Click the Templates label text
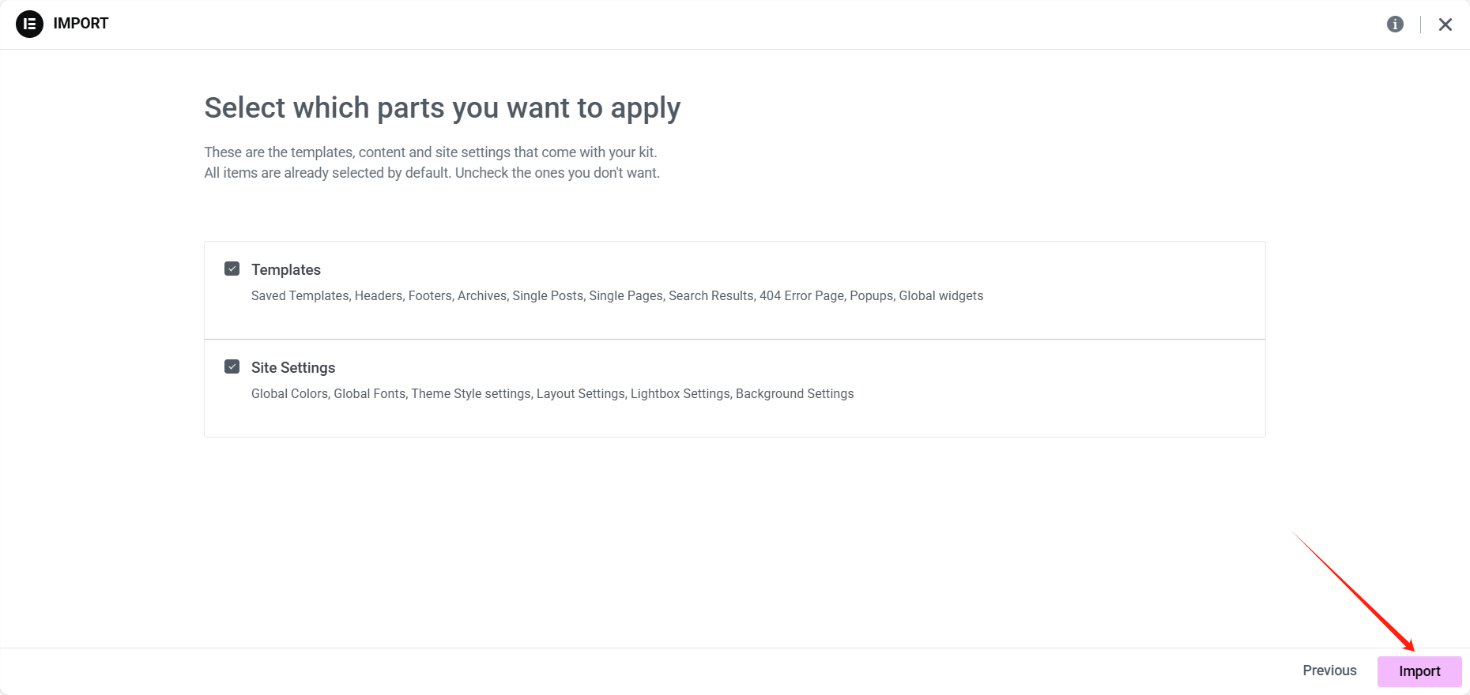 click(x=286, y=270)
